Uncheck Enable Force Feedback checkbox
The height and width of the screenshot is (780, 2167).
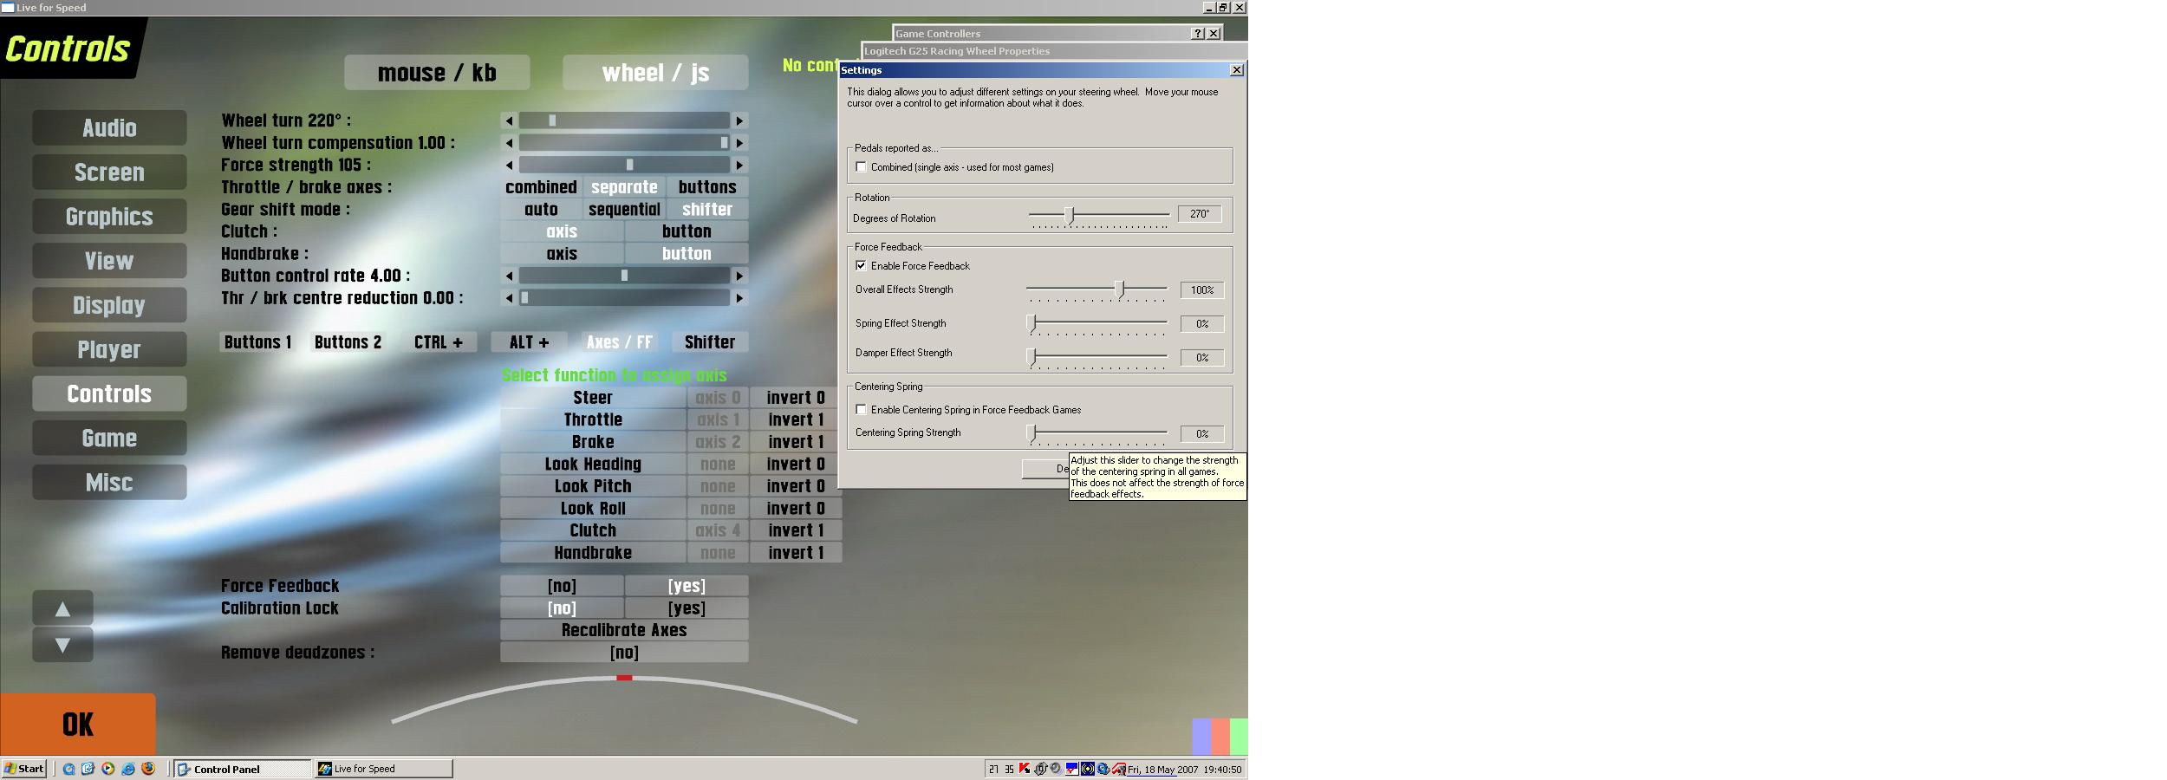861,266
